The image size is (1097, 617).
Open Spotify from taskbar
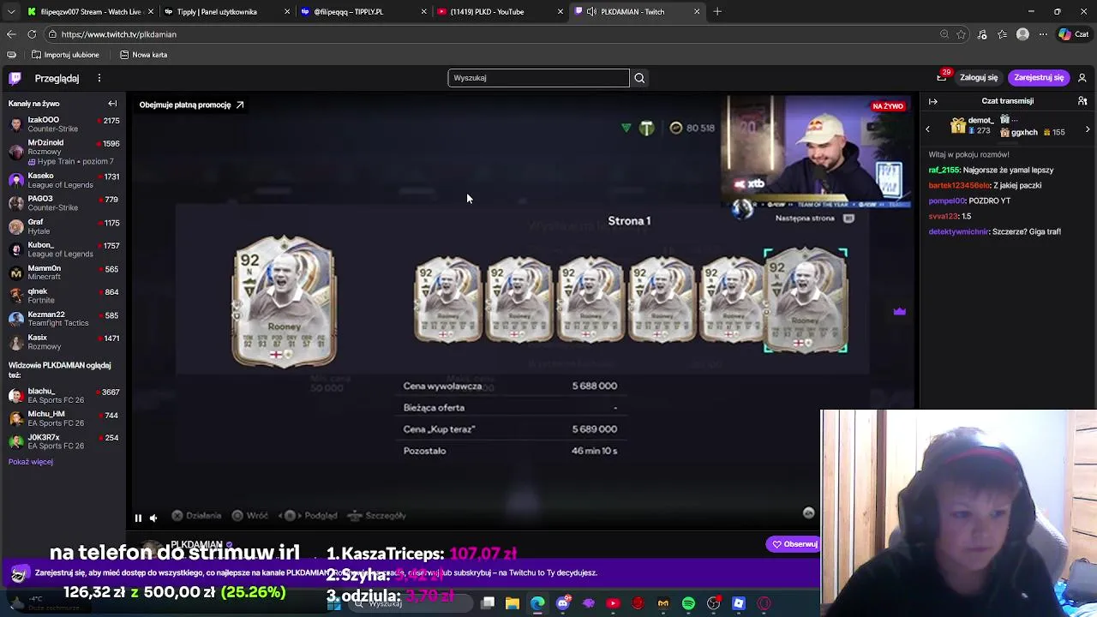pyautogui.click(x=688, y=604)
